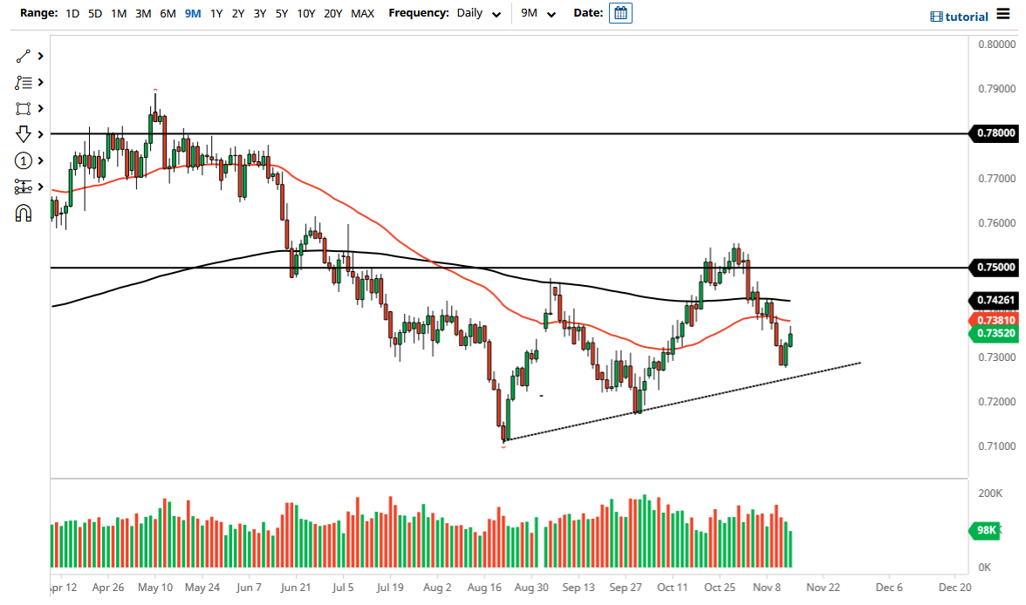Select the down-arrow drawing tool
Screen dimensions: 1026x605
[24, 134]
